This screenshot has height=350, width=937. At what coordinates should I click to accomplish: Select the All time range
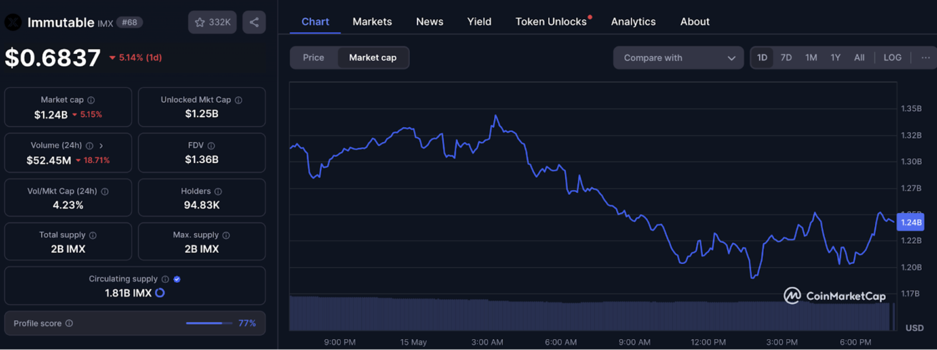[x=859, y=57]
